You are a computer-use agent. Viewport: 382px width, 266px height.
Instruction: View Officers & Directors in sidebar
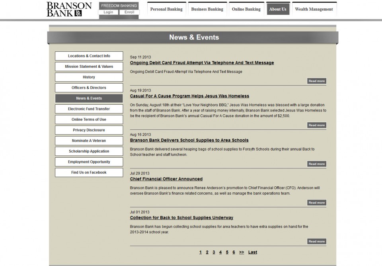pos(89,88)
